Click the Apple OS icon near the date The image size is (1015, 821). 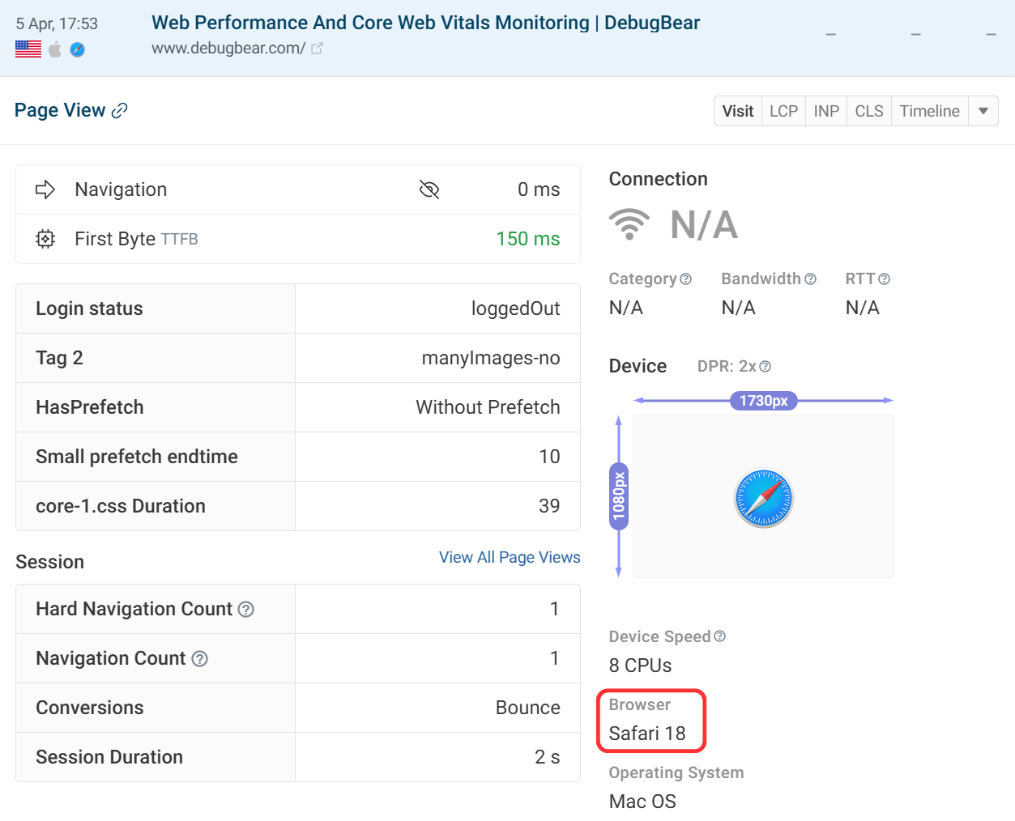(53, 49)
